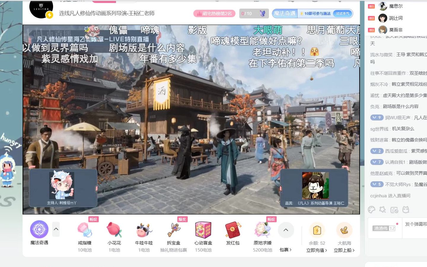Click the ccjinhua 进入直播间 entry notice
The image size is (427, 267).
click(x=390, y=196)
